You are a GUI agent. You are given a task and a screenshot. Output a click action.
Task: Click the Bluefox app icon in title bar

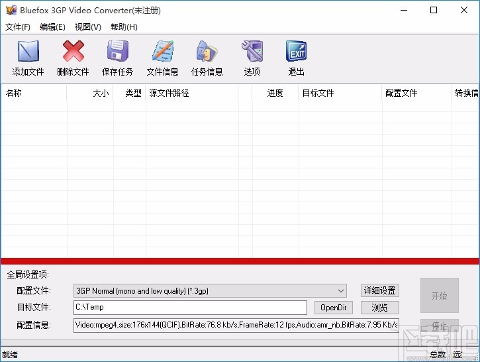(11, 11)
